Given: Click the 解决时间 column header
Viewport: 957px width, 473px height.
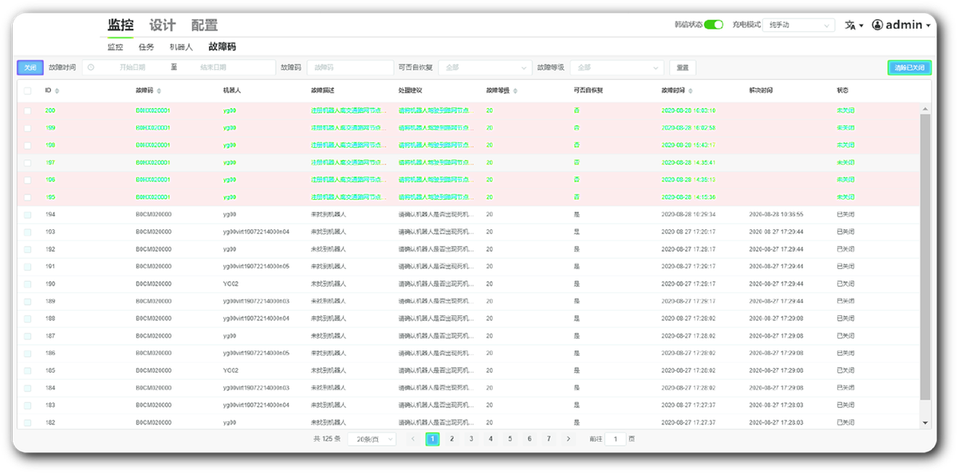Looking at the screenshot, I should [761, 91].
